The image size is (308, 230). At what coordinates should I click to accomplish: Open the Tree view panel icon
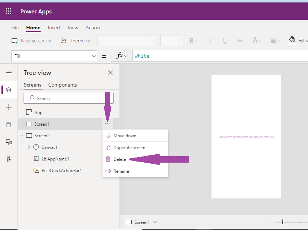point(8,90)
